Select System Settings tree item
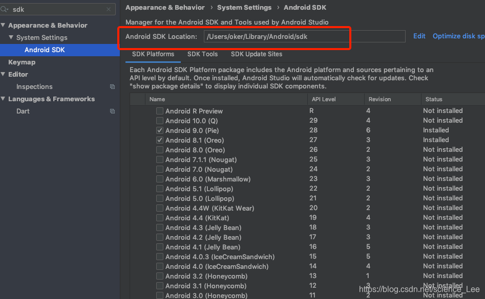The width and height of the screenshot is (485, 299). point(42,37)
